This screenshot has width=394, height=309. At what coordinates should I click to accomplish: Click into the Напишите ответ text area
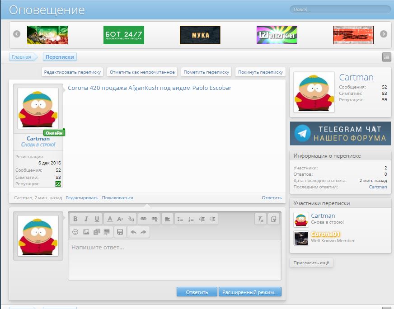[175, 259]
